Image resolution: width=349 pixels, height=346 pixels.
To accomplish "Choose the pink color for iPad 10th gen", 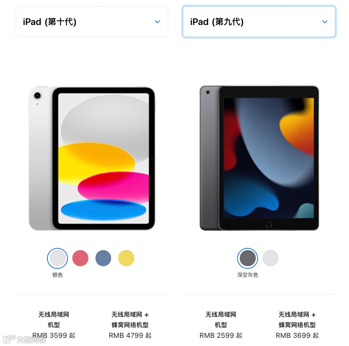I will (80, 258).
